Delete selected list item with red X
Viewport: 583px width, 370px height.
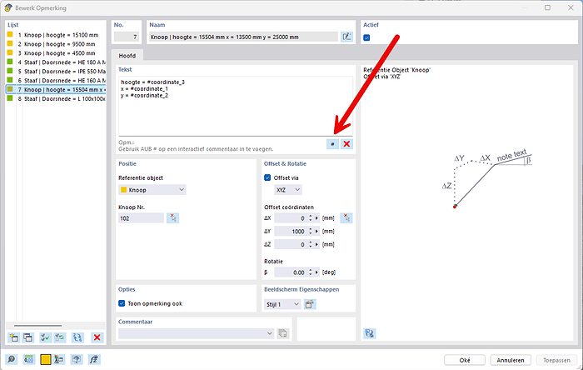[x=97, y=337]
